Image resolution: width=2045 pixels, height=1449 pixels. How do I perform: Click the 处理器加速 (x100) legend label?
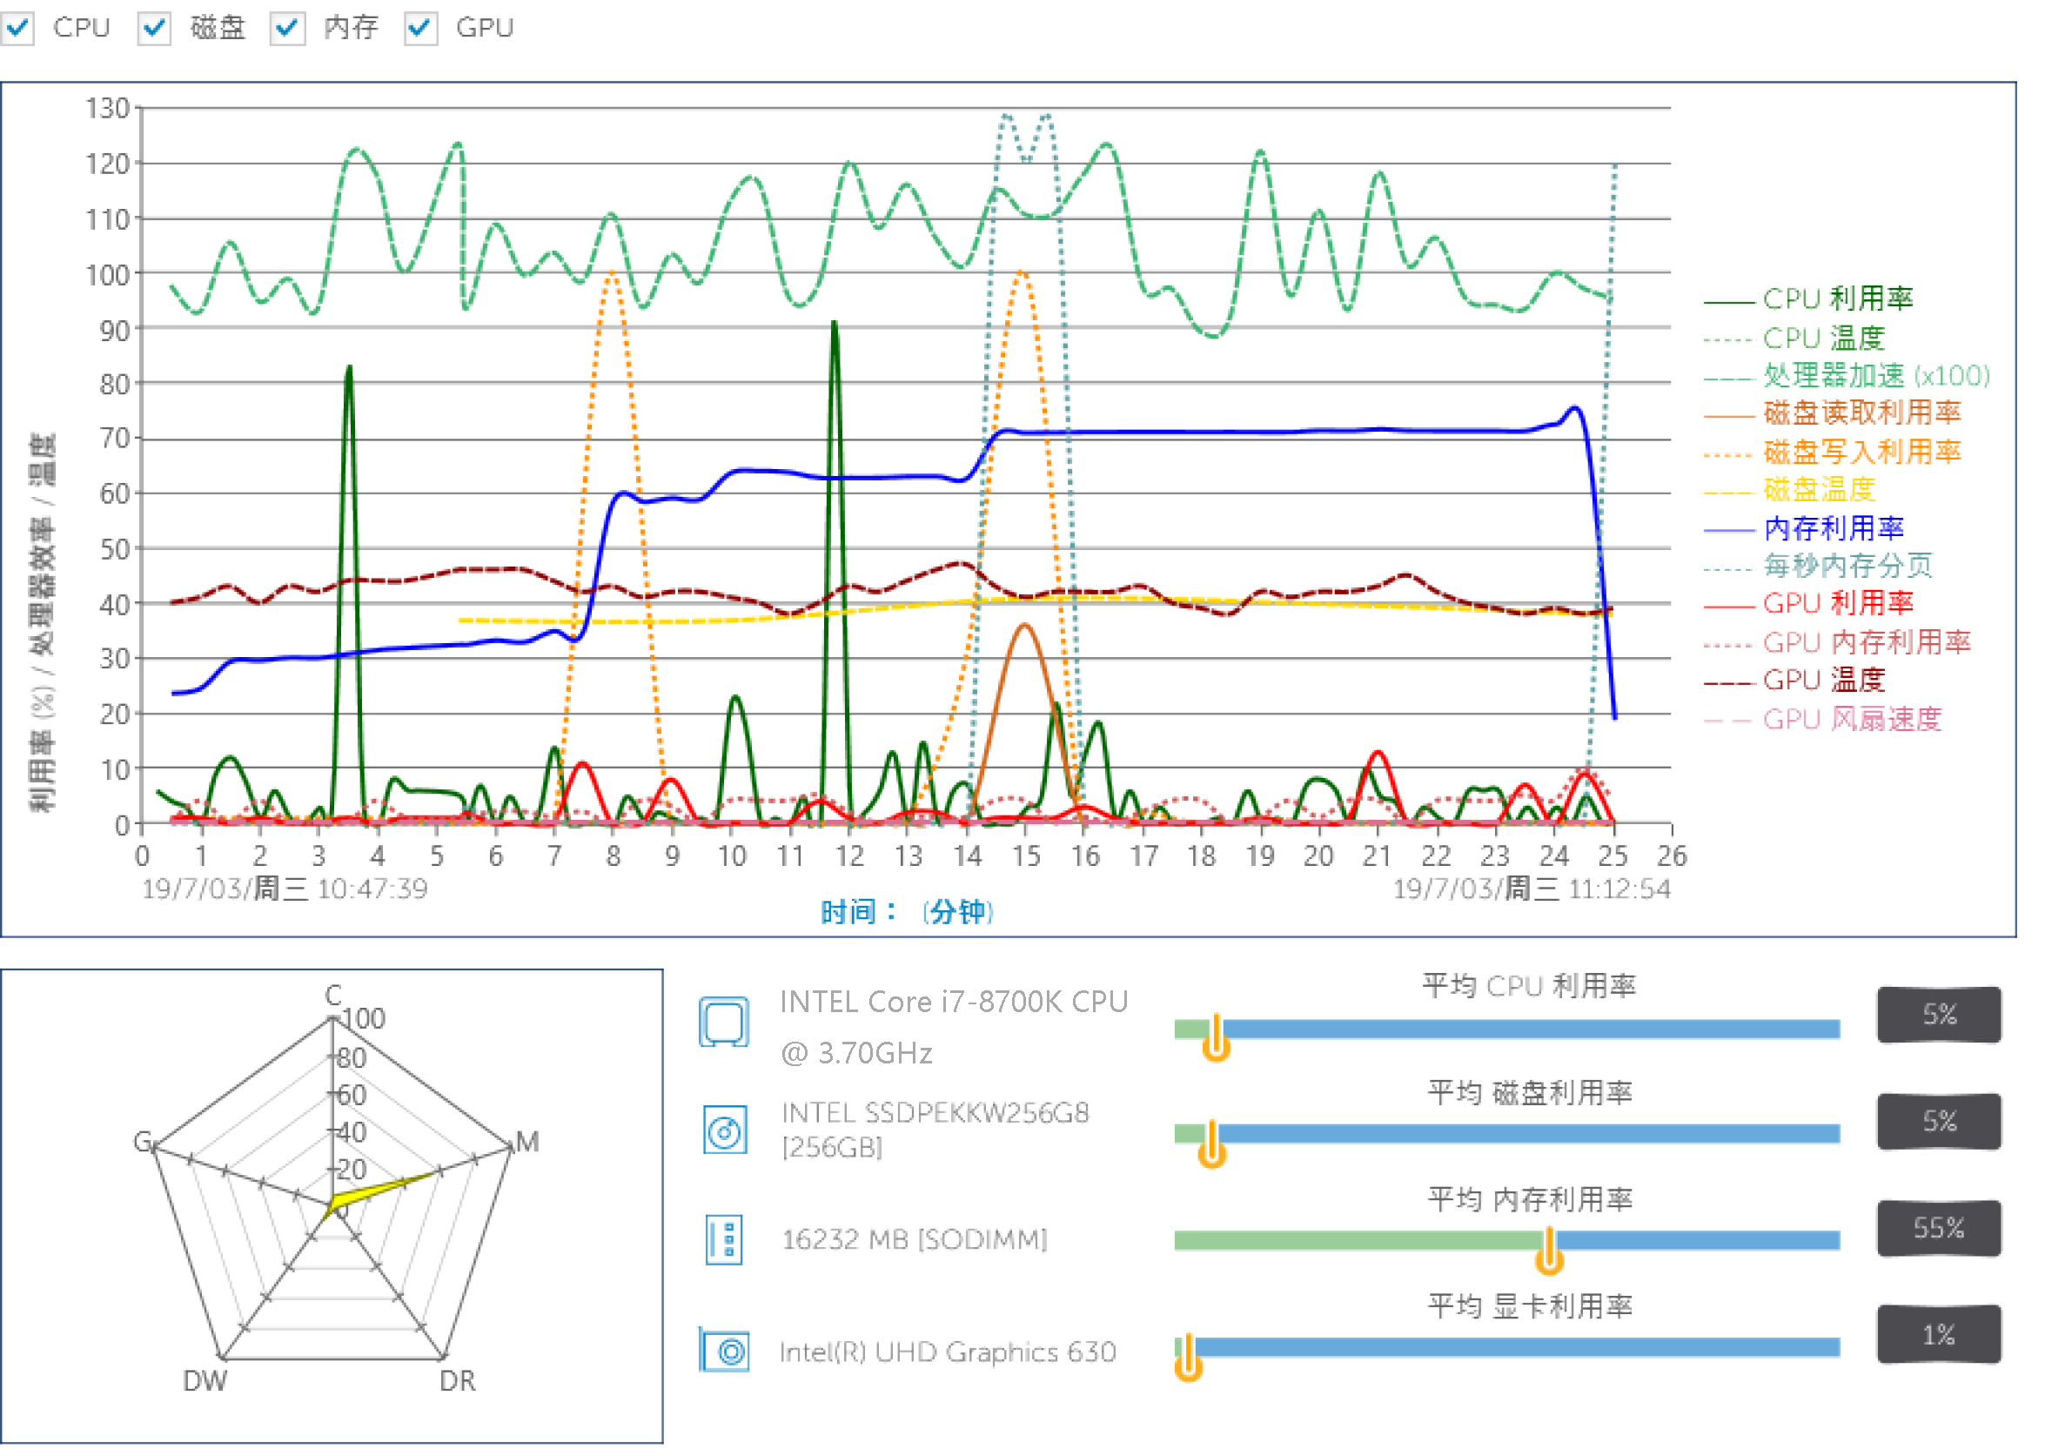pos(1874,376)
